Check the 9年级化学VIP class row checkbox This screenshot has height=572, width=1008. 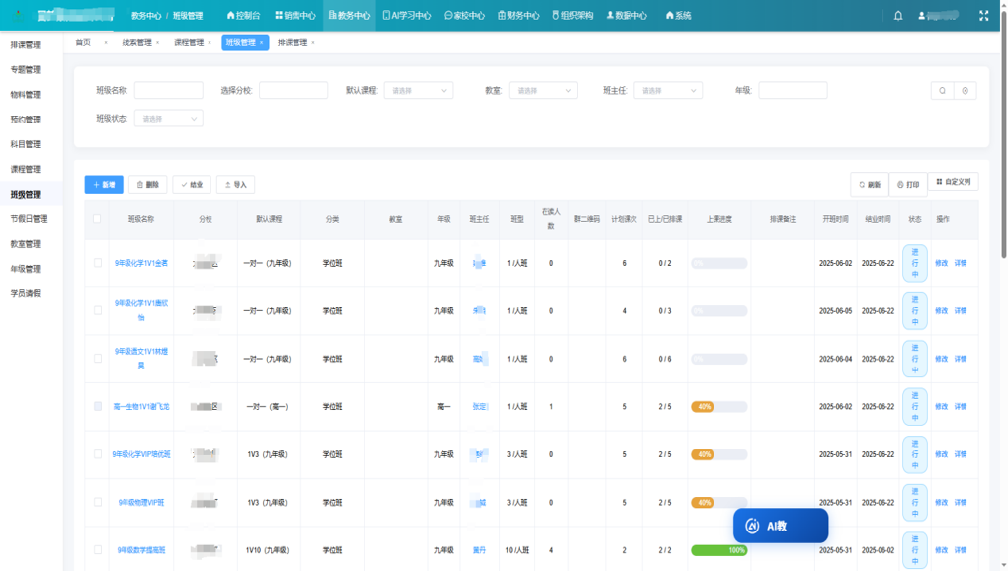(98, 454)
